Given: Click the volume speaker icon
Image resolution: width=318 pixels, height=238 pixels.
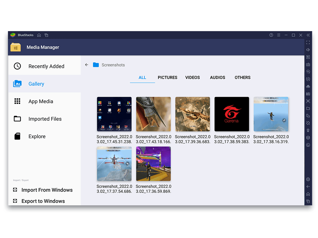Looking at the screenshot, I should pos(308,50).
